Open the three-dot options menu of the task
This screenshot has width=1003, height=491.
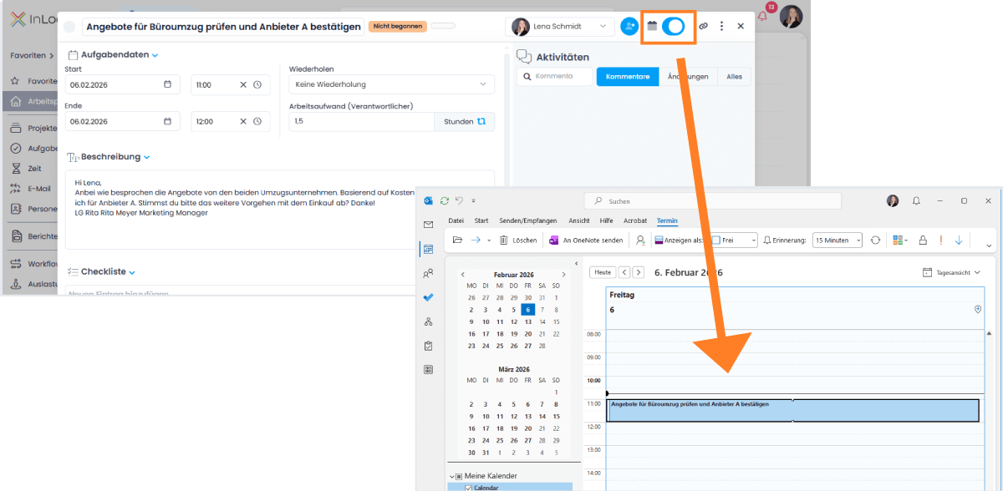721,26
